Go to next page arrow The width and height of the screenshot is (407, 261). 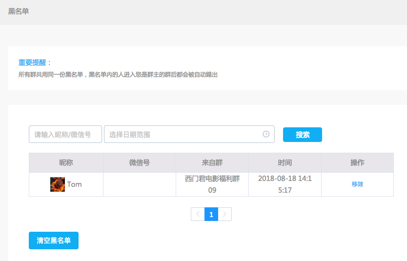pyautogui.click(x=224, y=214)
